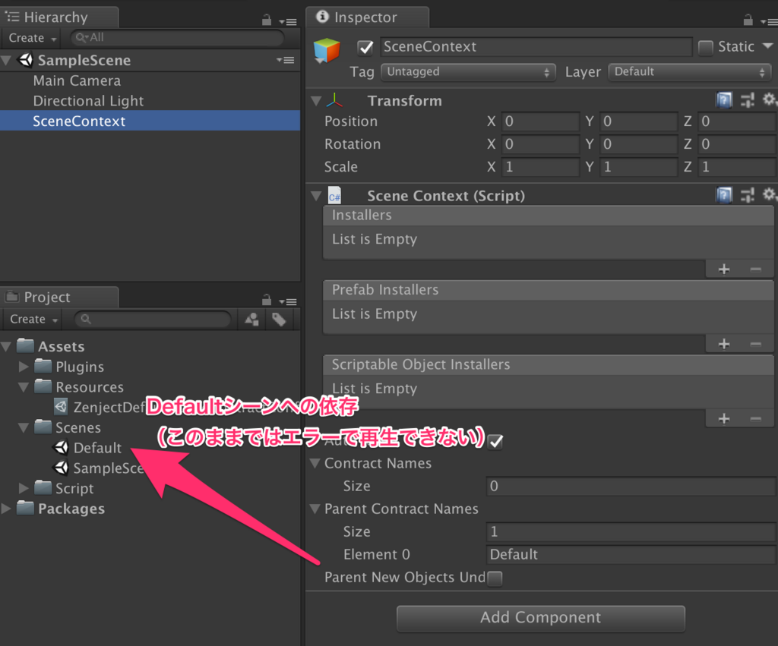Lock the Inspector panel
Screen dimensions: 778x646
pyautogui.click(x=748, y=20)
